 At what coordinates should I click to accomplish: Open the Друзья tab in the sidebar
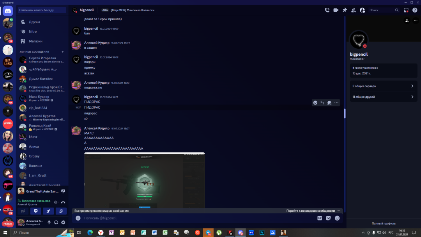pos(34,22)
